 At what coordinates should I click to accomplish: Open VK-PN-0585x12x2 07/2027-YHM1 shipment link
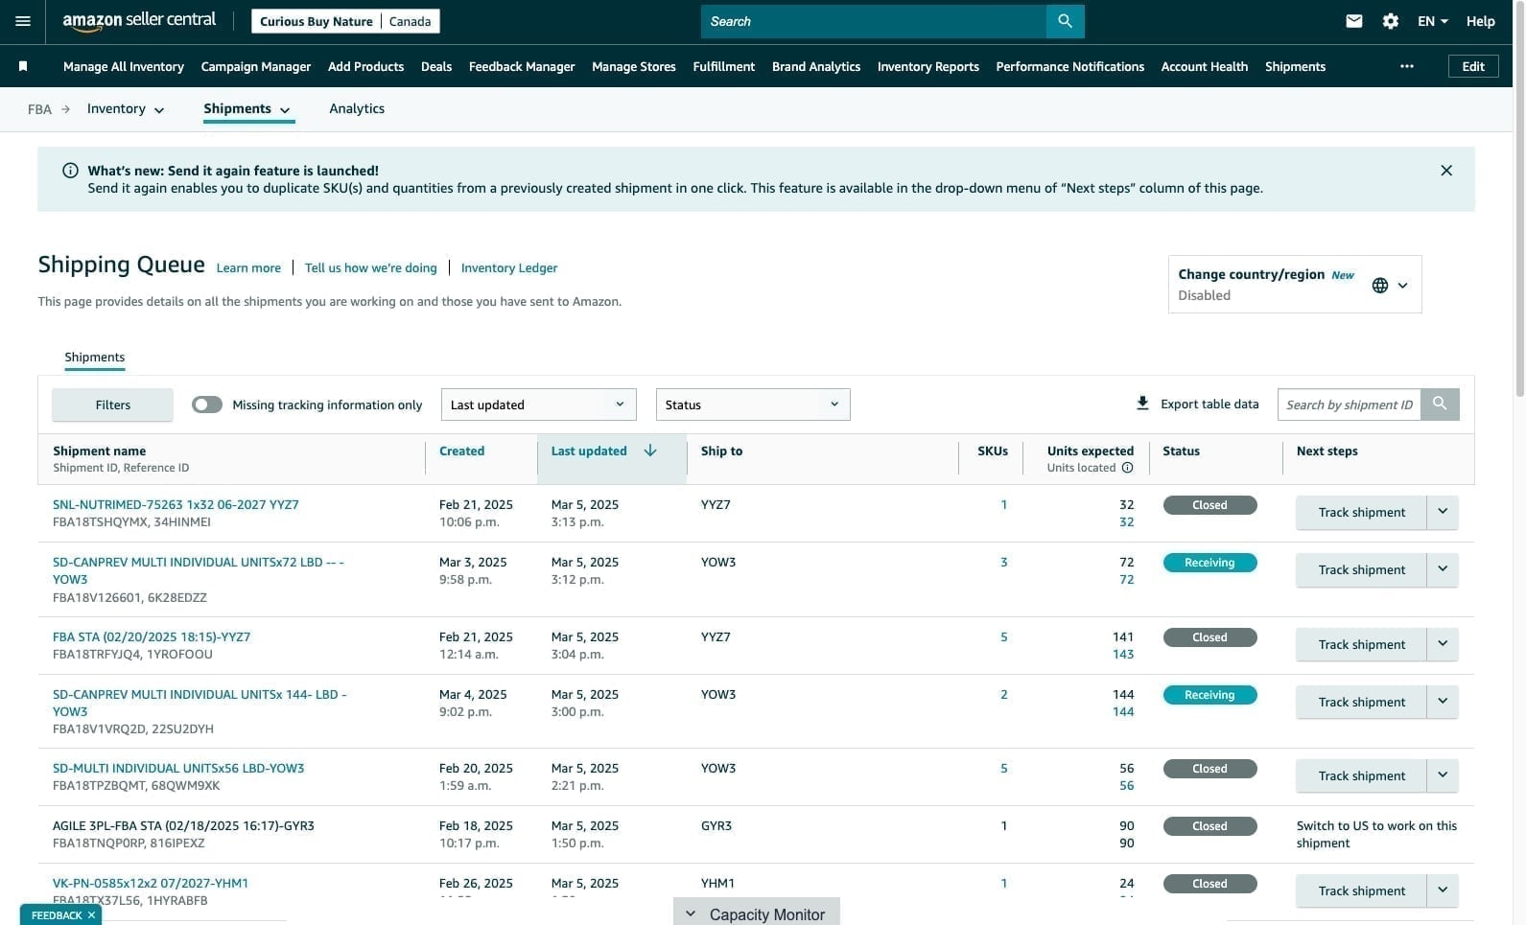click(x=151, y=884)
